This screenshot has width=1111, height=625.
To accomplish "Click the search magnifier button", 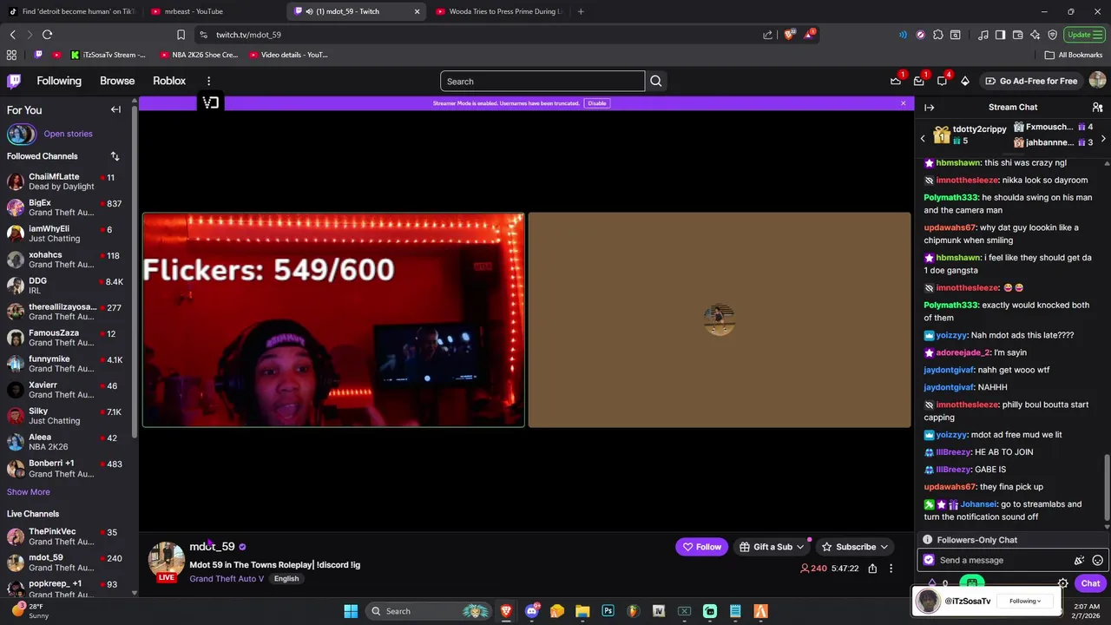I will click(656, 82).
